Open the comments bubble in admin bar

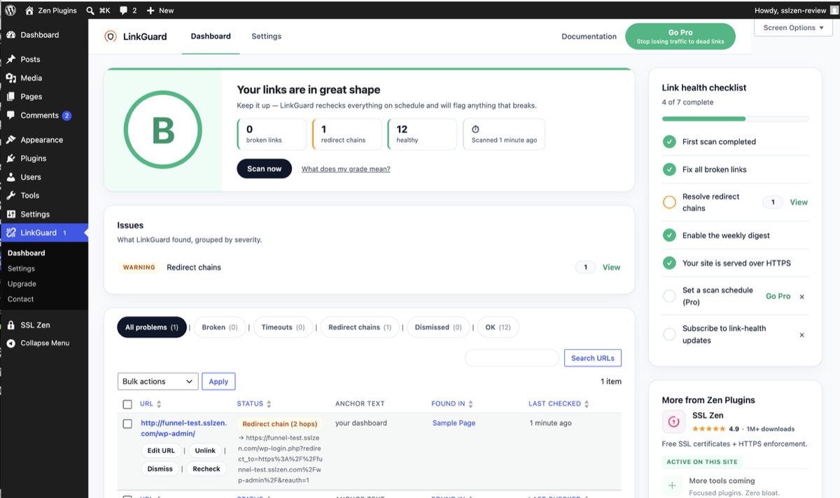coord(123,10)
